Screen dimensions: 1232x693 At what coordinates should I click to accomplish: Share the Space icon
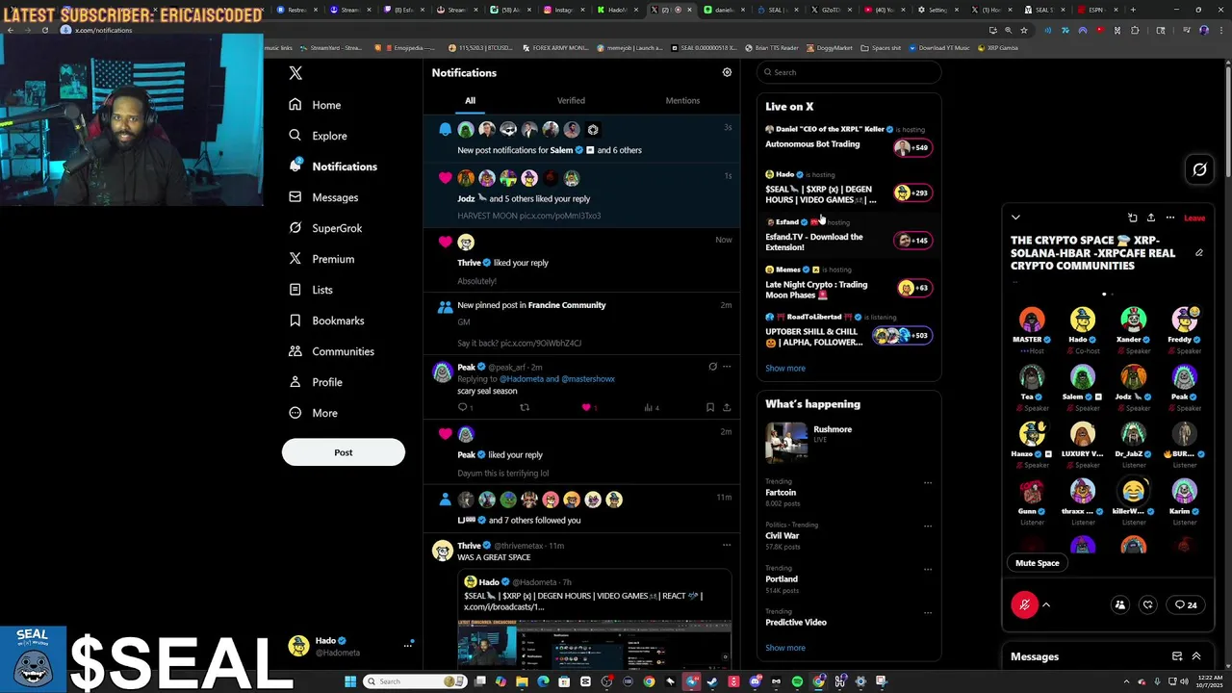click(x=1150, y=218)
